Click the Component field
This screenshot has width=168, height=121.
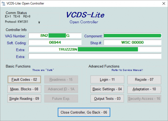click(x=132, y=35)
